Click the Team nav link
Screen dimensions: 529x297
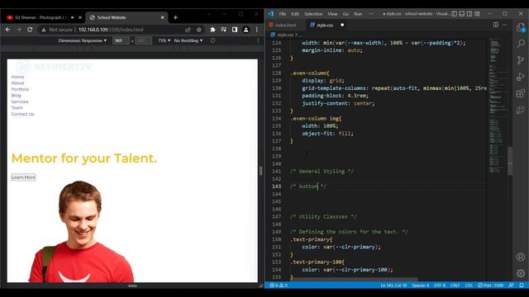[17, 108]
